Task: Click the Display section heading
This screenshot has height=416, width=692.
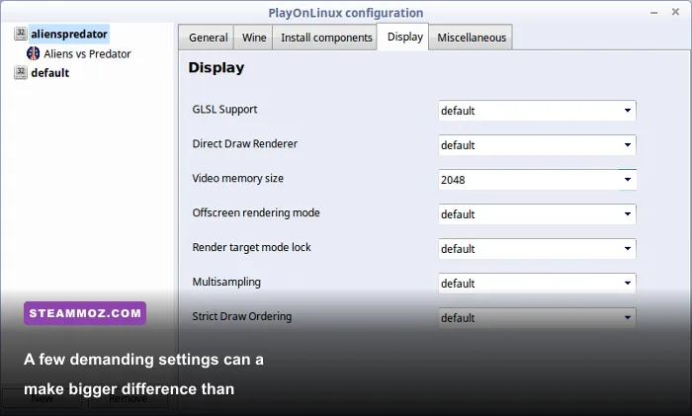Action: pos(216,67)
